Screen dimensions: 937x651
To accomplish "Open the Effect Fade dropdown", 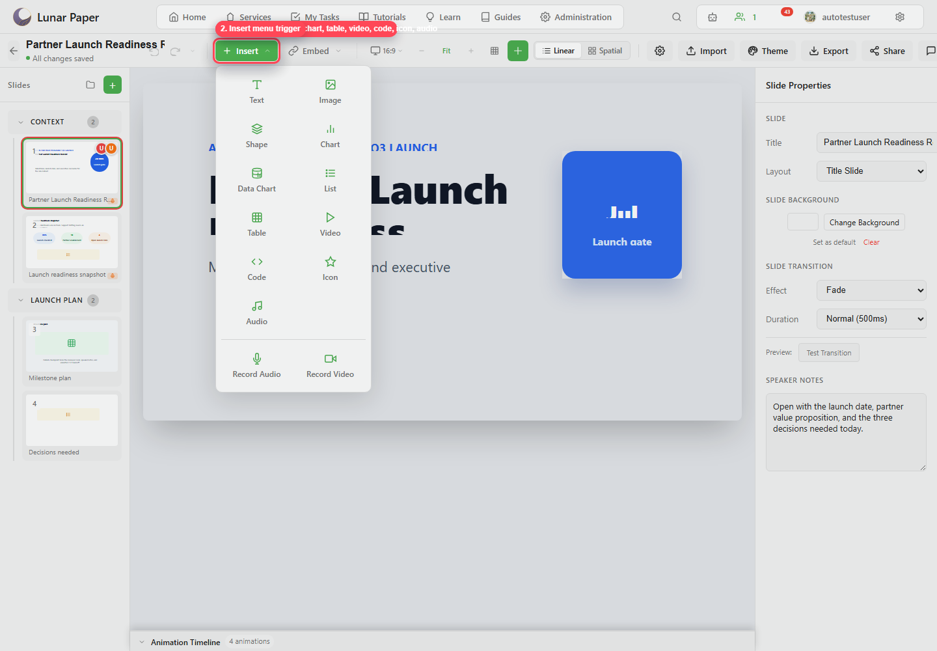I will (871, 290).
